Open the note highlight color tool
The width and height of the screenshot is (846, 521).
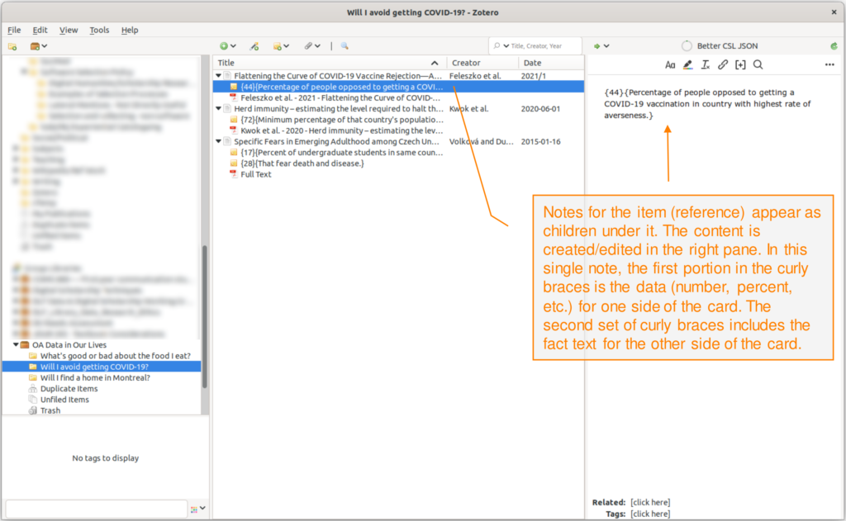pos(688,64)
